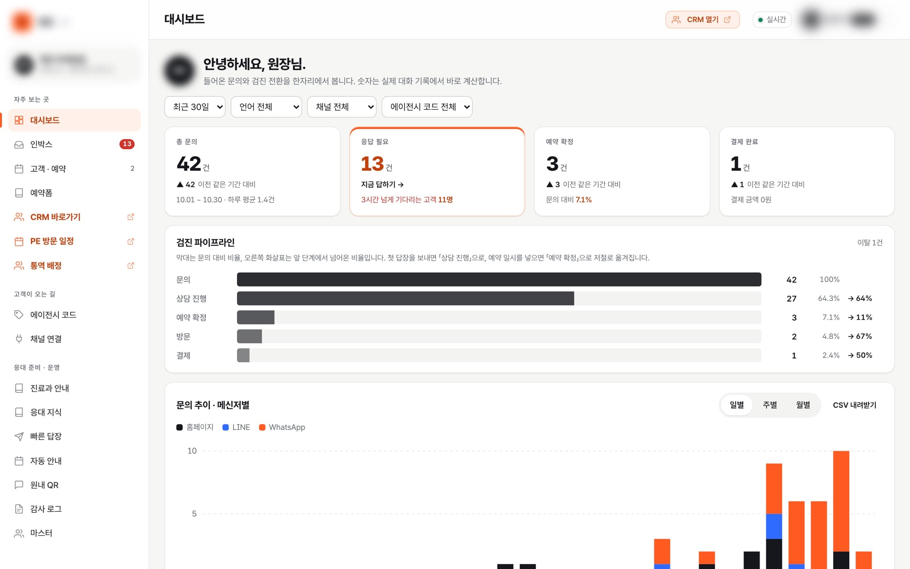The width and height of the screenshot is (910, 569).
Task: Switch chart to 일별 view
Action: (x=737, y=405)
